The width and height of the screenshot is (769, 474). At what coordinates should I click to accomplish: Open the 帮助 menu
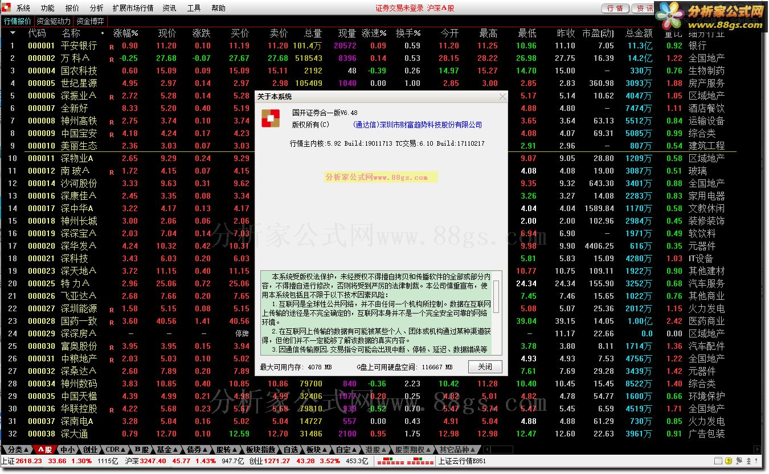click(218, 9)
